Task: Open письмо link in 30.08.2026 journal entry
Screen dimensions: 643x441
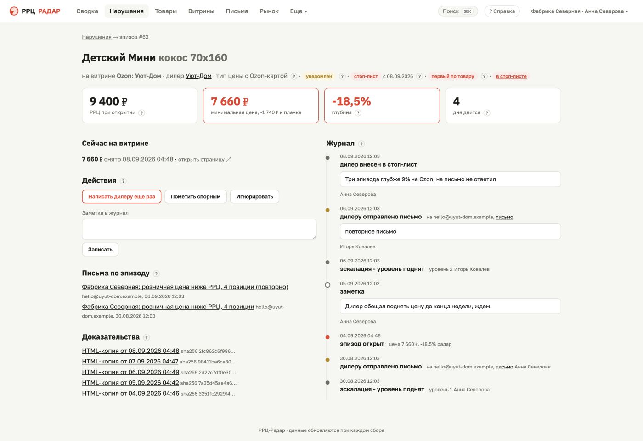Action: (x=504, y=367)
